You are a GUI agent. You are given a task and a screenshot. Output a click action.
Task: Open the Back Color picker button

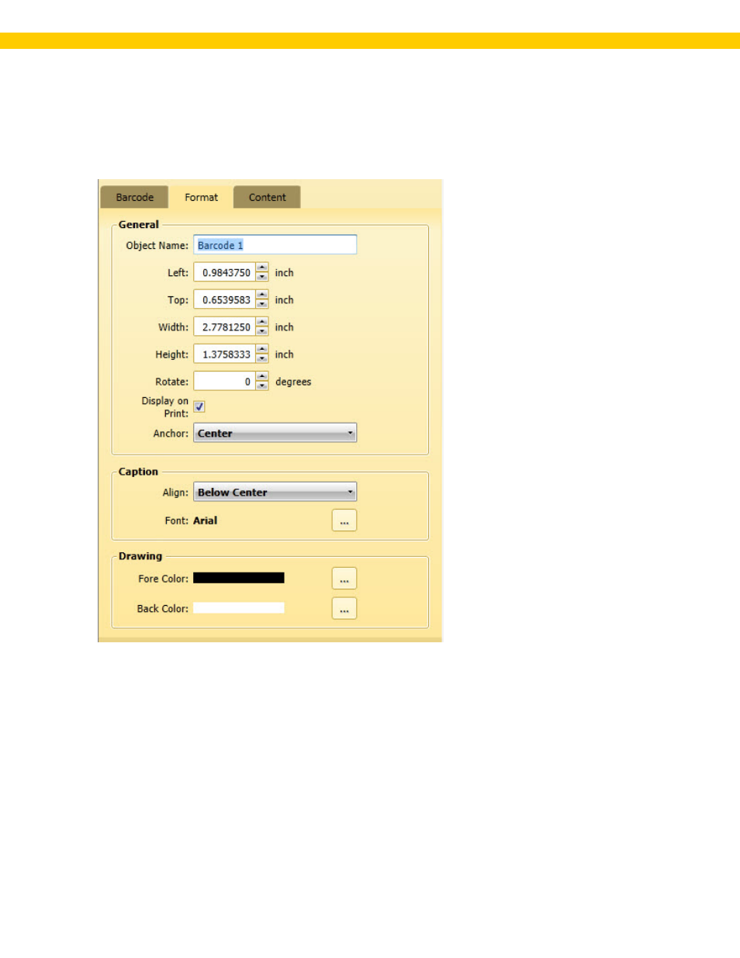pyautogui.click(x=344, y=608)
